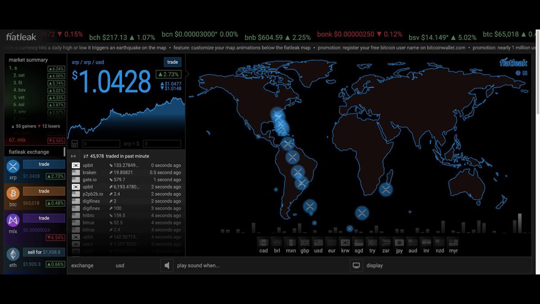Toggle the usd currency flag under the map

click(x=318, y=242)
